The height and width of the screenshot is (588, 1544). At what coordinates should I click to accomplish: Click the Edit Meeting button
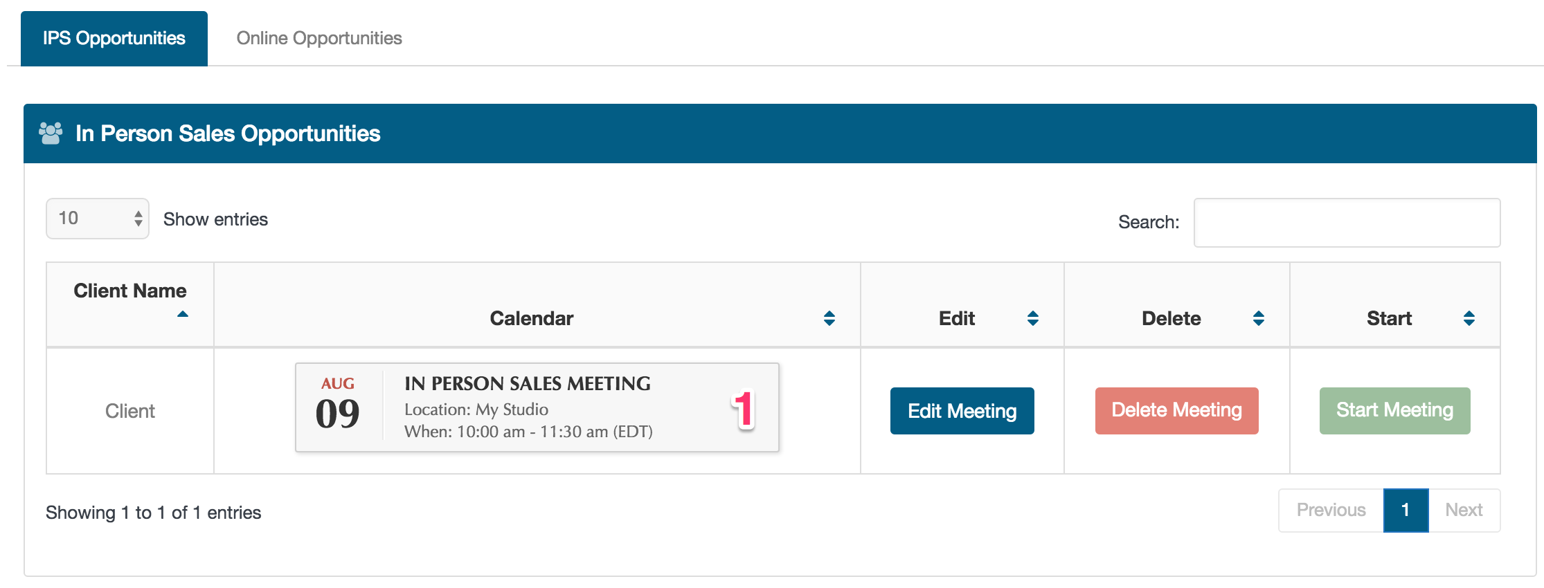pos(962,411)
